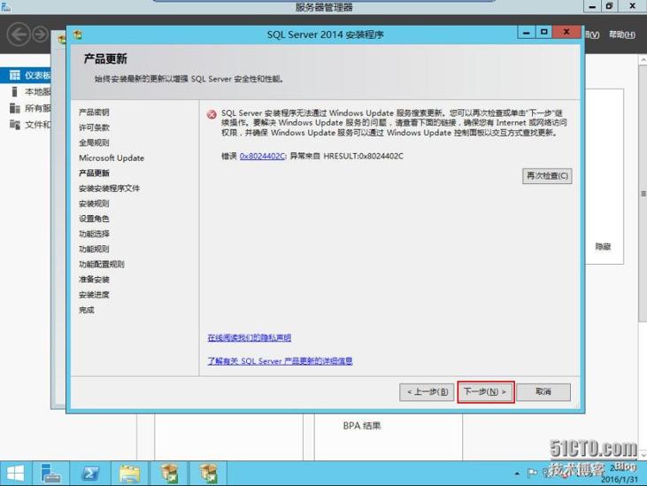
Task: Open the SQL Server product updates details link
Action: (x=280, y=360)
